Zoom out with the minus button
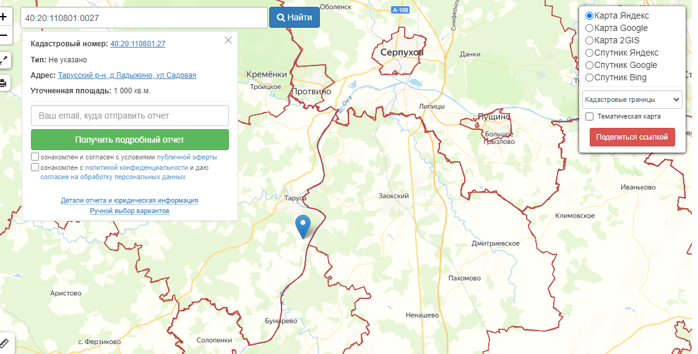 [x=4, y=35]
